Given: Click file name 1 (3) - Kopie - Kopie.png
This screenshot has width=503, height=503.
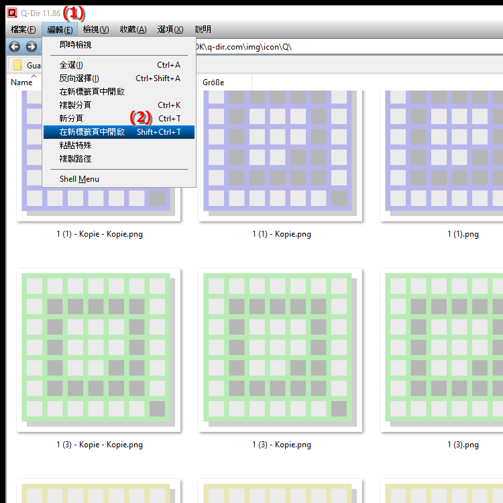Looking at the screenshot, I should click(x=99, y=445).
